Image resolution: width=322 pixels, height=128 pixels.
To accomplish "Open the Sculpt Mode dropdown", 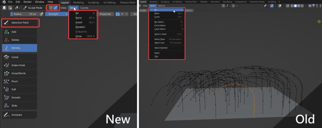I will click(x=35, y=8).
